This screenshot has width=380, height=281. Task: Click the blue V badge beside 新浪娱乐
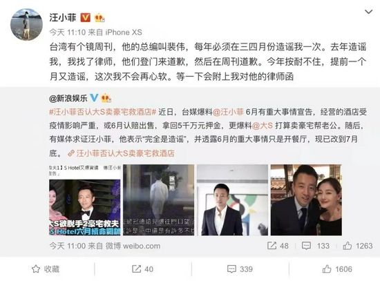pos(94,98)
